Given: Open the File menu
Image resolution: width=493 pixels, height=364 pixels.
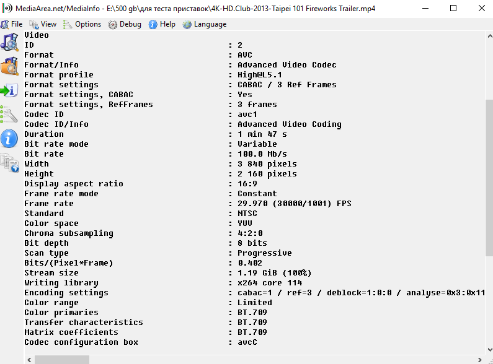Looking at the screenshot, I should tap(12, 24).
